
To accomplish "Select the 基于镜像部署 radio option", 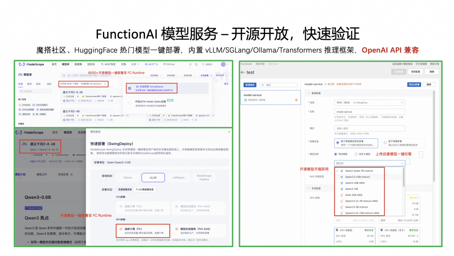I will point(385,143).
